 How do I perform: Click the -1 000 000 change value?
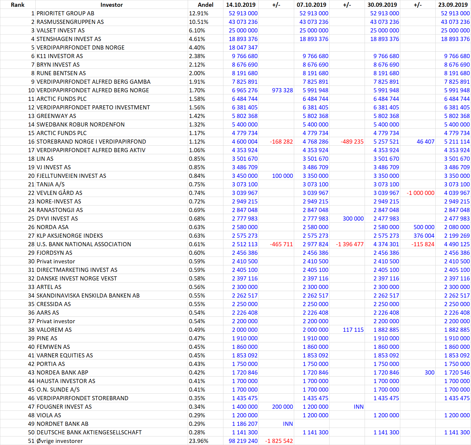[x=421, y=193]
